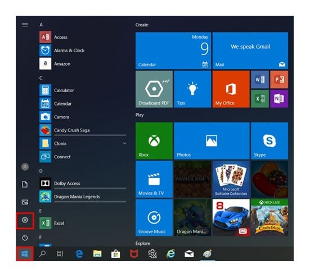Click the Calendar live tile

[173, 51]
